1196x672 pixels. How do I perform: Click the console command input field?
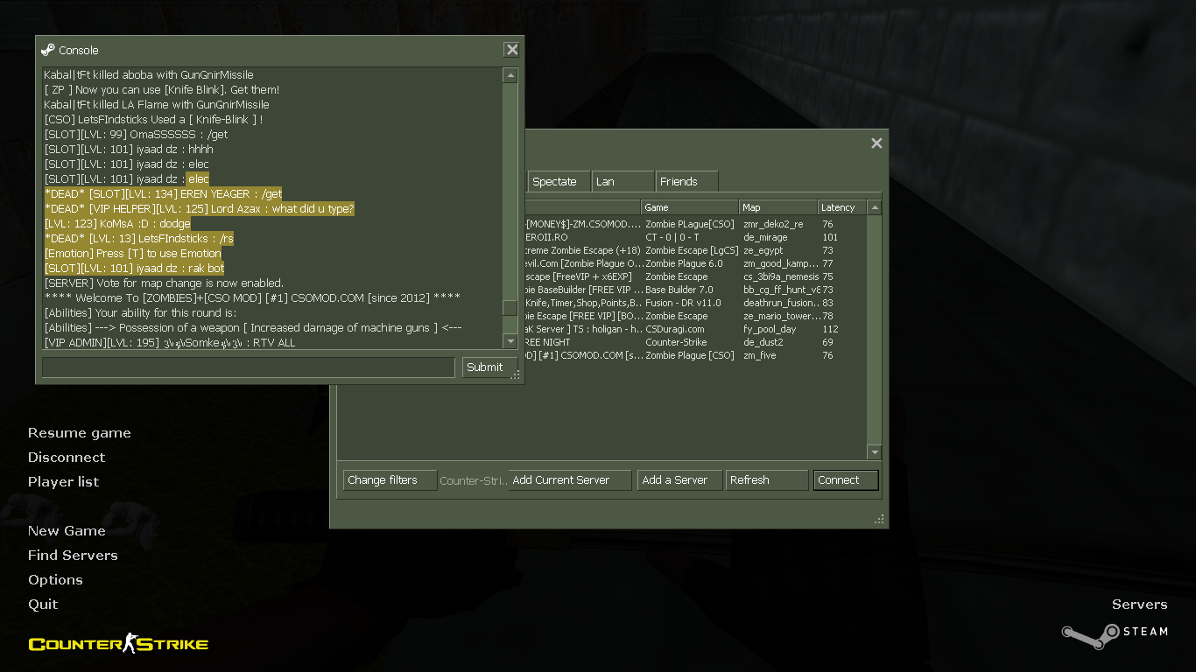coord(248,367)
